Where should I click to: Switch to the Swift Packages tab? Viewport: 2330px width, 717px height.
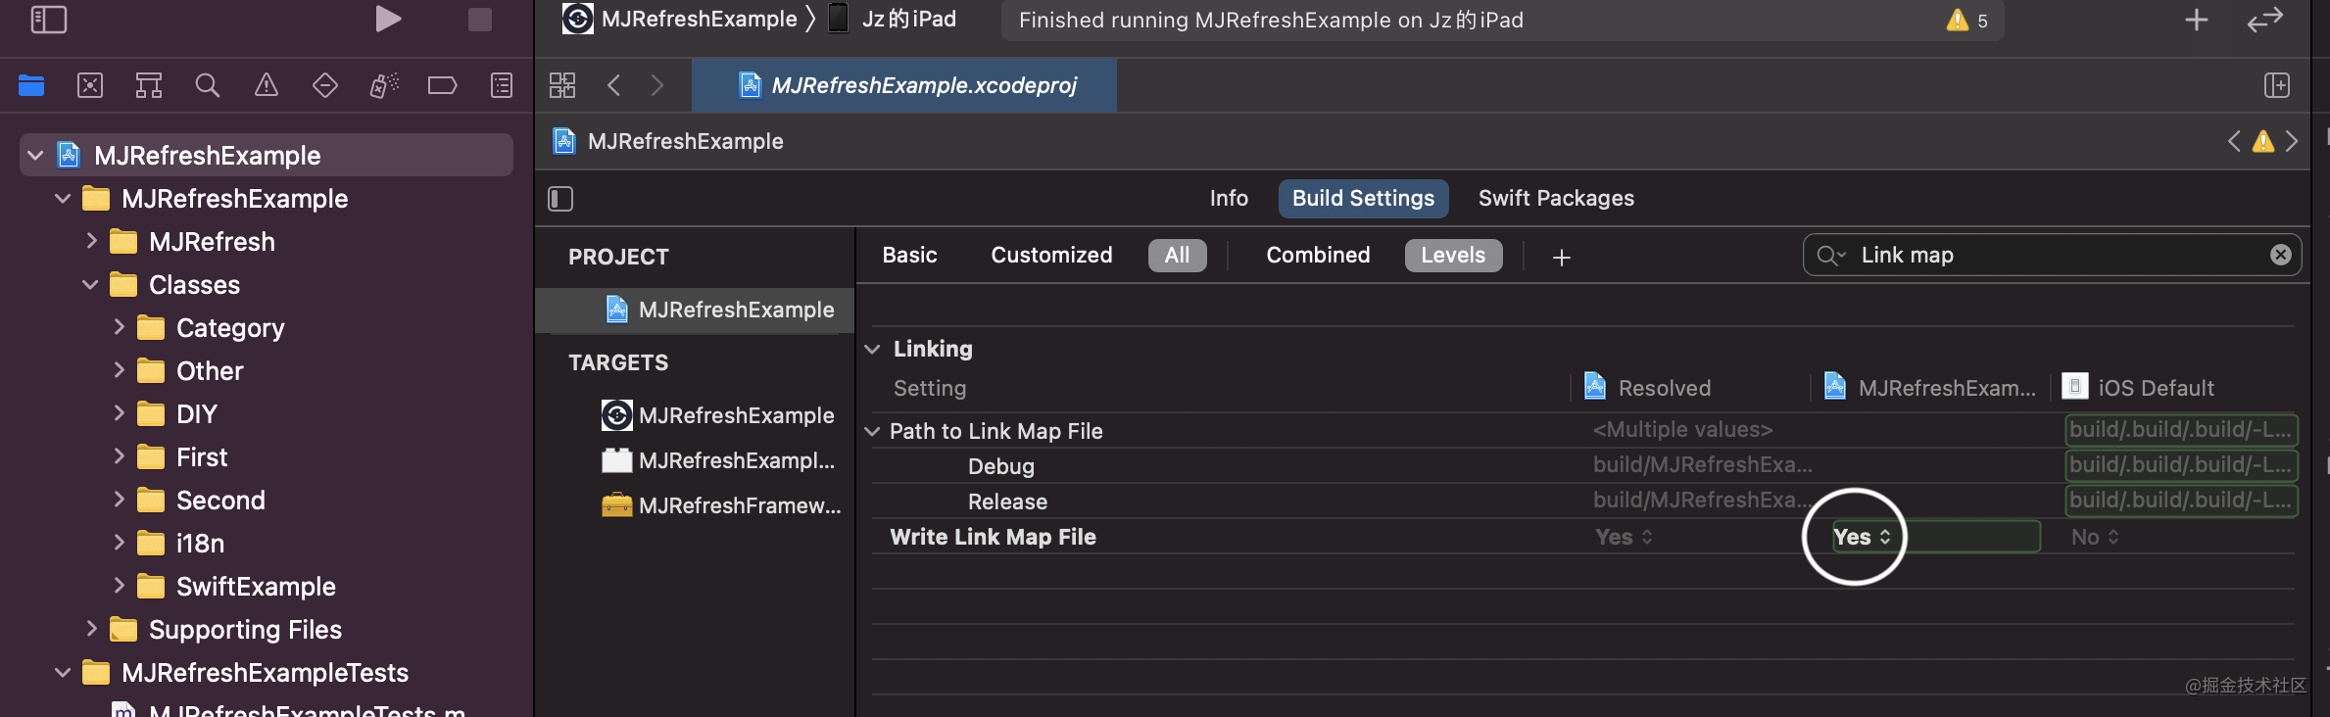coord(1556,199)
